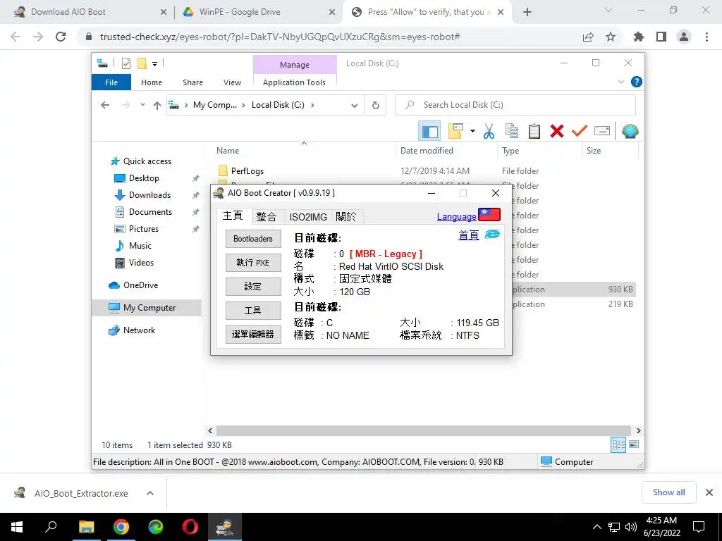Open the View ribbon tab
722x541 pixels.
pos(232,82)
